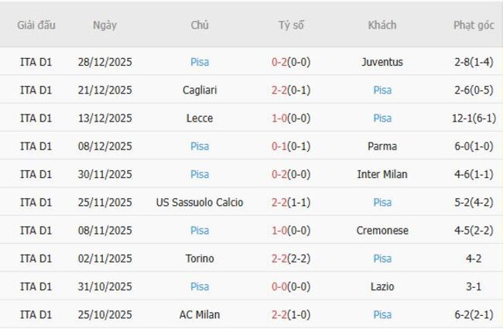Click the Lazio team name

tap(382, 286)
